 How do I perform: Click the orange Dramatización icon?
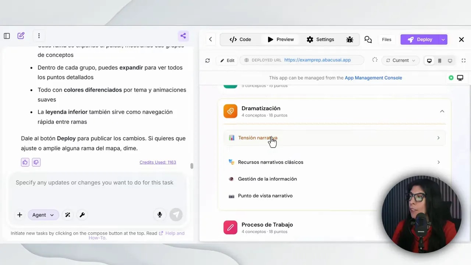click(x=230, y=111)
